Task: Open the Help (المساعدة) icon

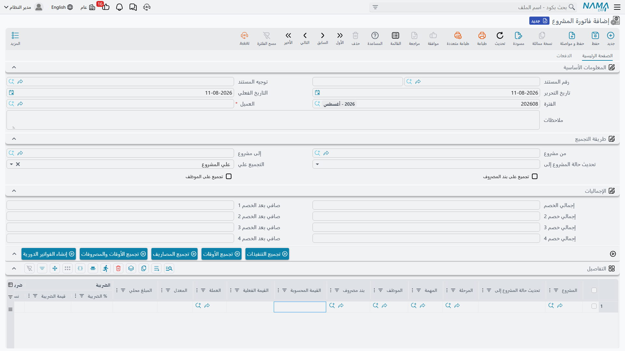Action: [375, 35]
